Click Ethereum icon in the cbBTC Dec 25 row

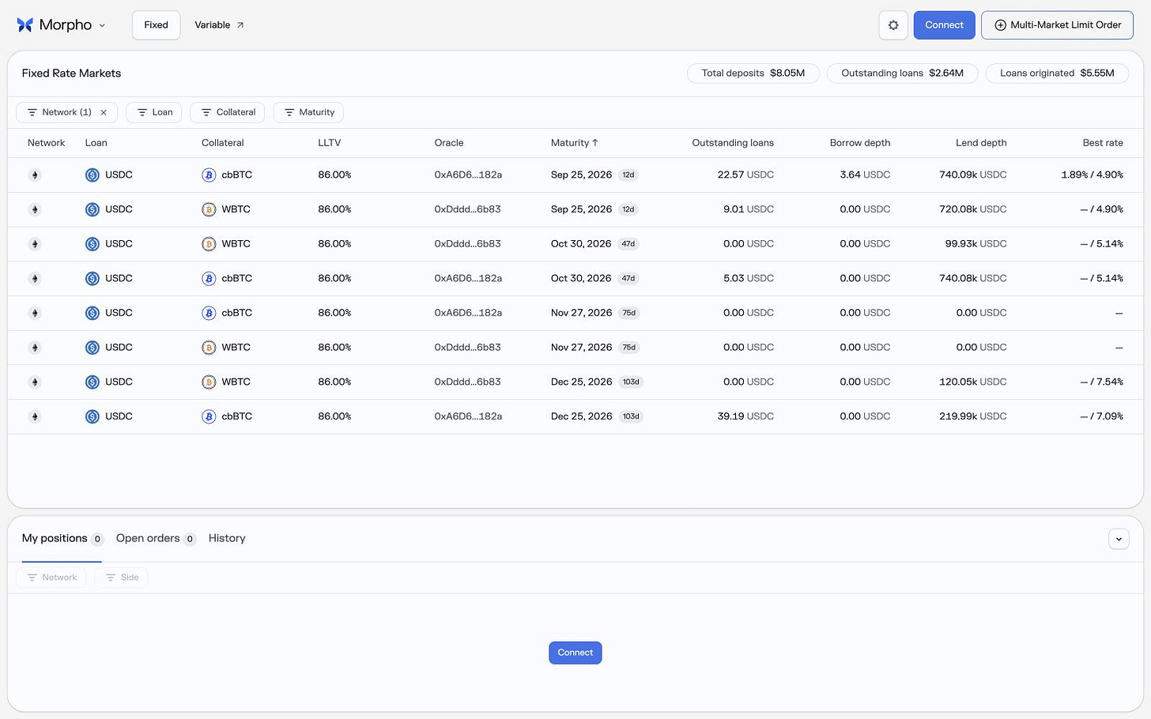(35, 417)
